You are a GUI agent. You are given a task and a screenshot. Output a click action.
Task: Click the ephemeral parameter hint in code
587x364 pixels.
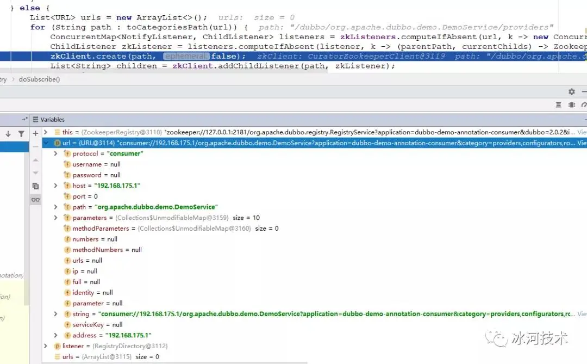pyautogui.click(x=186, y=56)
